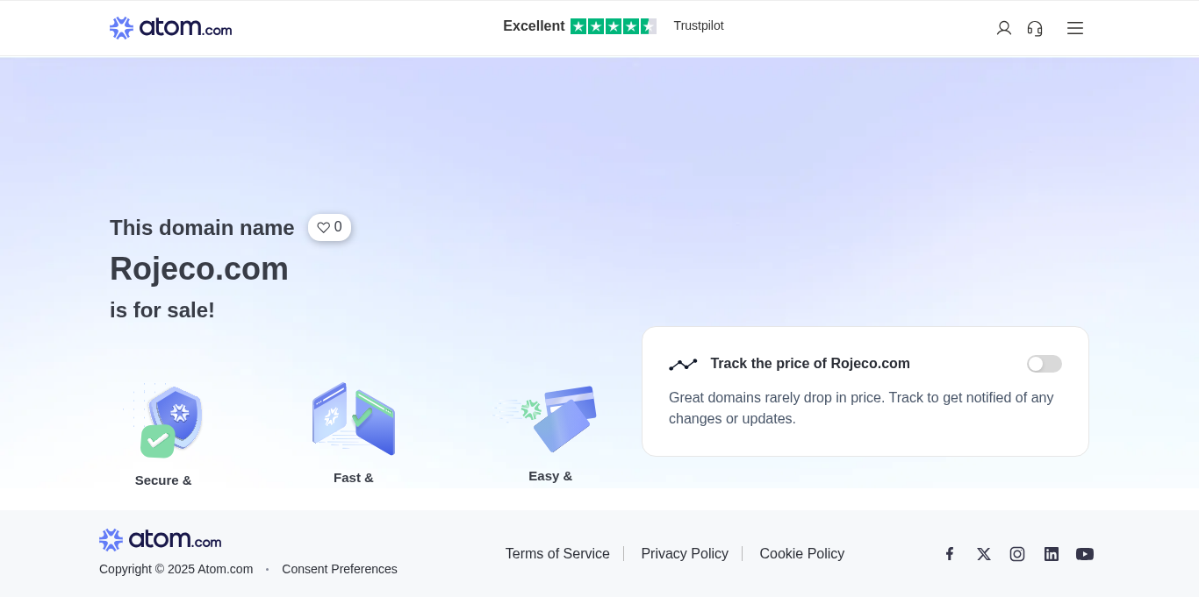This screenshot has width=1199, height=597.
Task: Toggle price tracking for Rojeco.com
Action: pos(1044,364)
